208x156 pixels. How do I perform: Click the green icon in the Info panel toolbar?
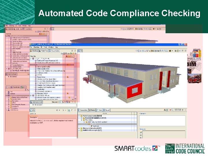click(69, 110)
